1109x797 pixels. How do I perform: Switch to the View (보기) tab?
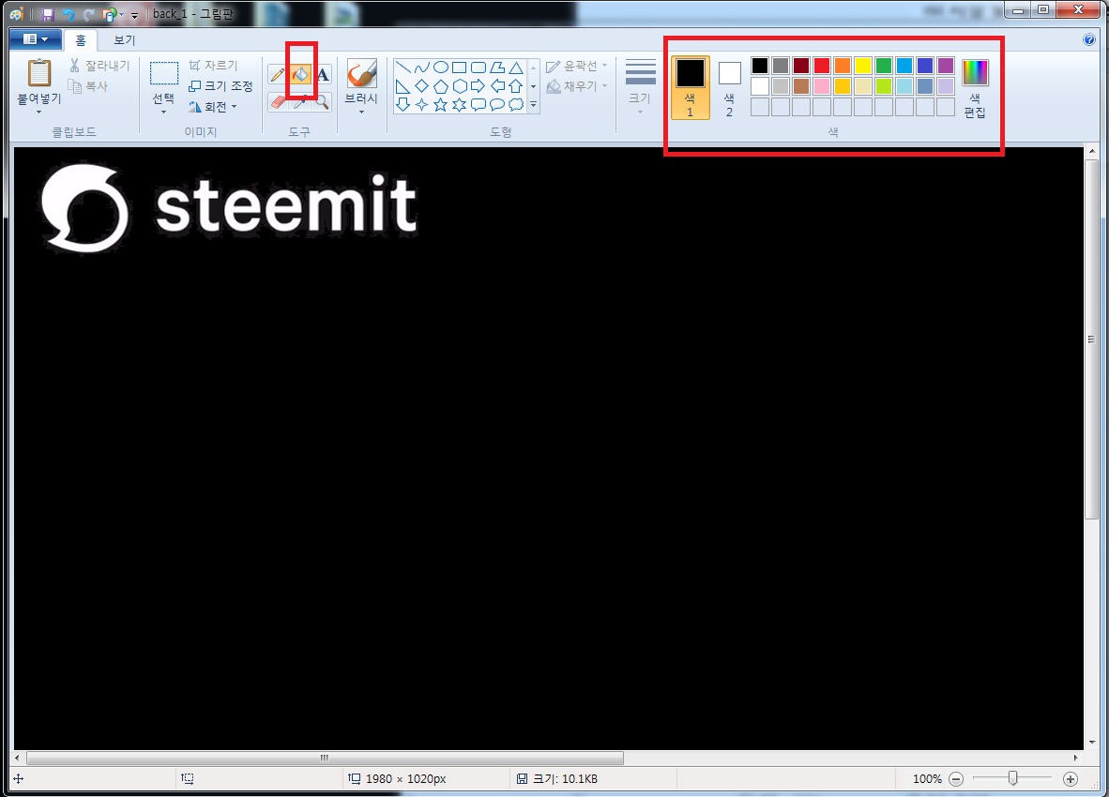click(125, 40)
